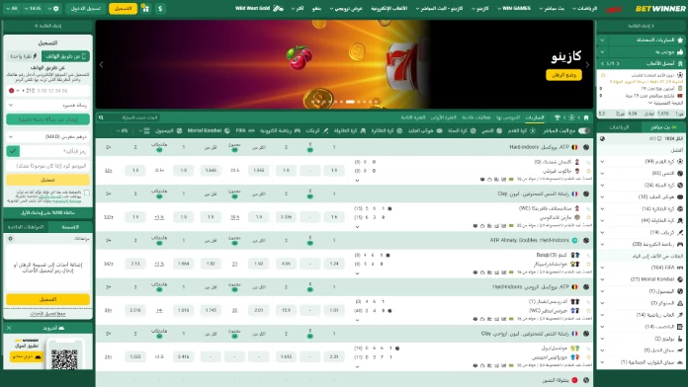This screenshot has width=688, height=387.
Task: Open the +212 country code dropdown
Action: pos(22,91)
